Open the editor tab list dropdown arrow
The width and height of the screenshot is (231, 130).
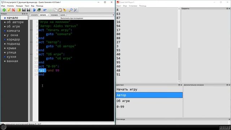[113, 15]
